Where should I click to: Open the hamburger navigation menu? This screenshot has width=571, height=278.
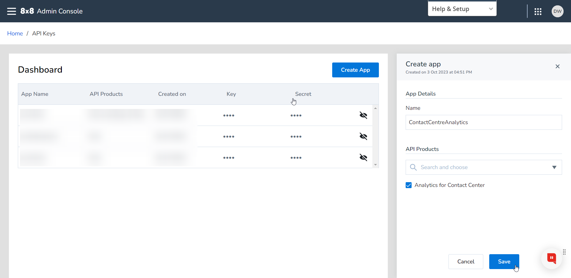pyautogui.click(x=12, y=11)
